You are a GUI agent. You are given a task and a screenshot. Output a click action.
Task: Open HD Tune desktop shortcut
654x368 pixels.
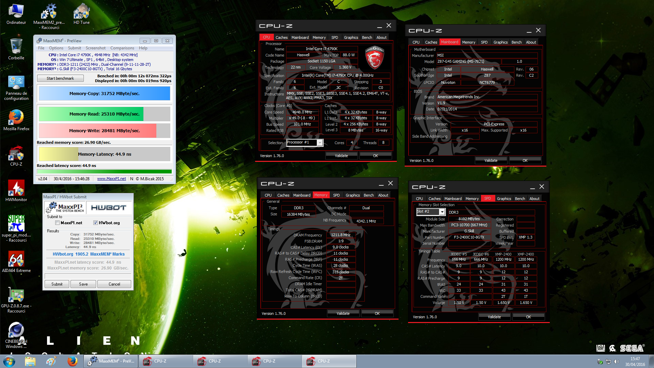click(81, 14)
